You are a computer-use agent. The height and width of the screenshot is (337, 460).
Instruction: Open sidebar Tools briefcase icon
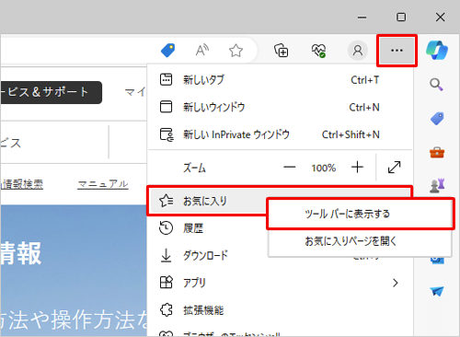coord(437,152)
